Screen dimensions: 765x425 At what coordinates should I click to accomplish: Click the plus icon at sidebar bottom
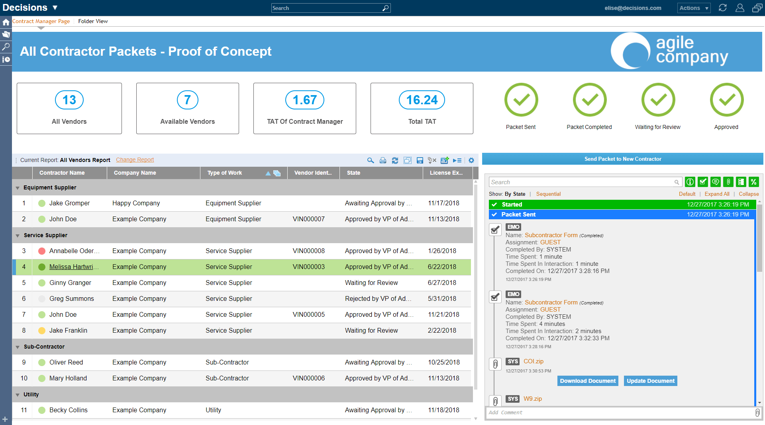[x=5, y=419]
